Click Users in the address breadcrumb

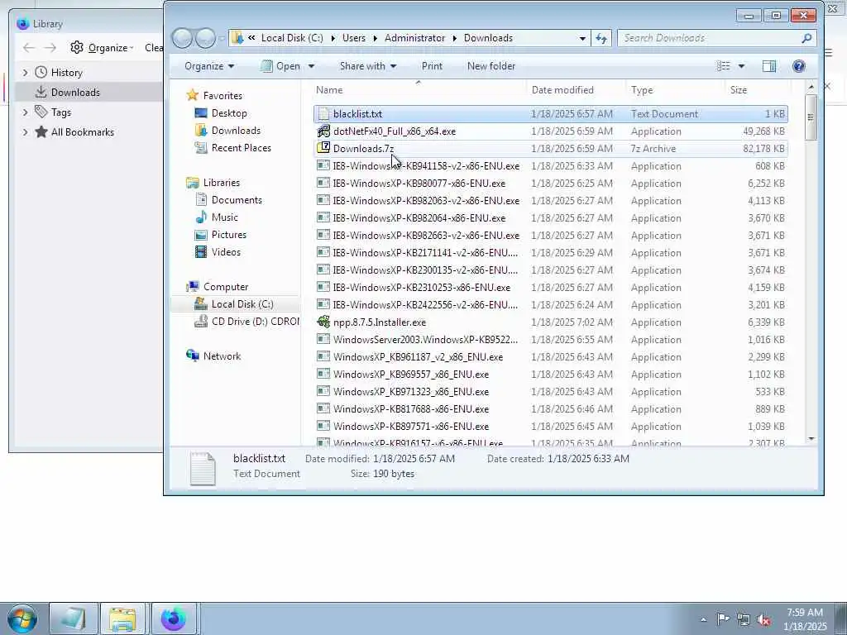[354, 38]
